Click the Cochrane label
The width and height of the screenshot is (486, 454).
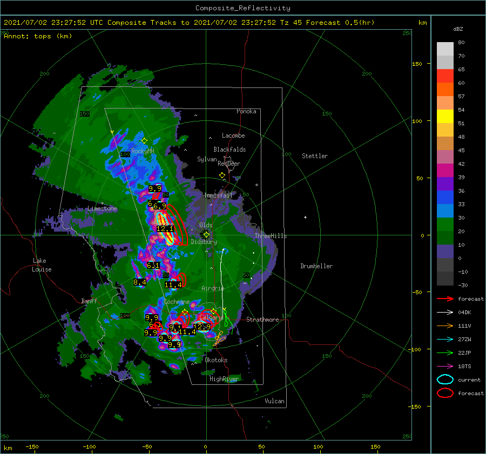click(177, 302)
